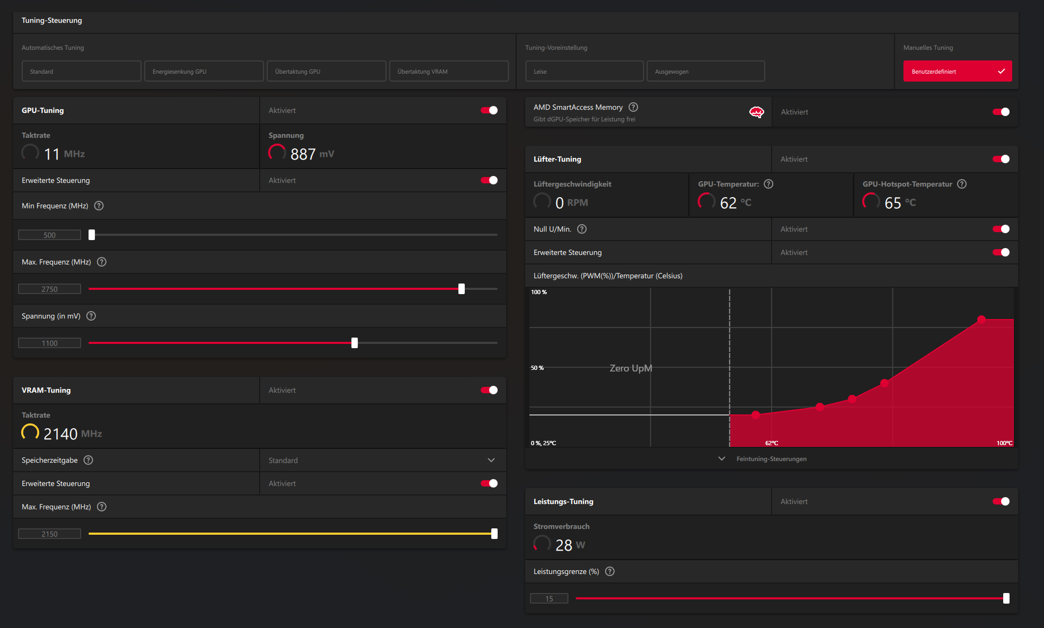
Task: Choose the Leise tuning preset
Action: 584,71
